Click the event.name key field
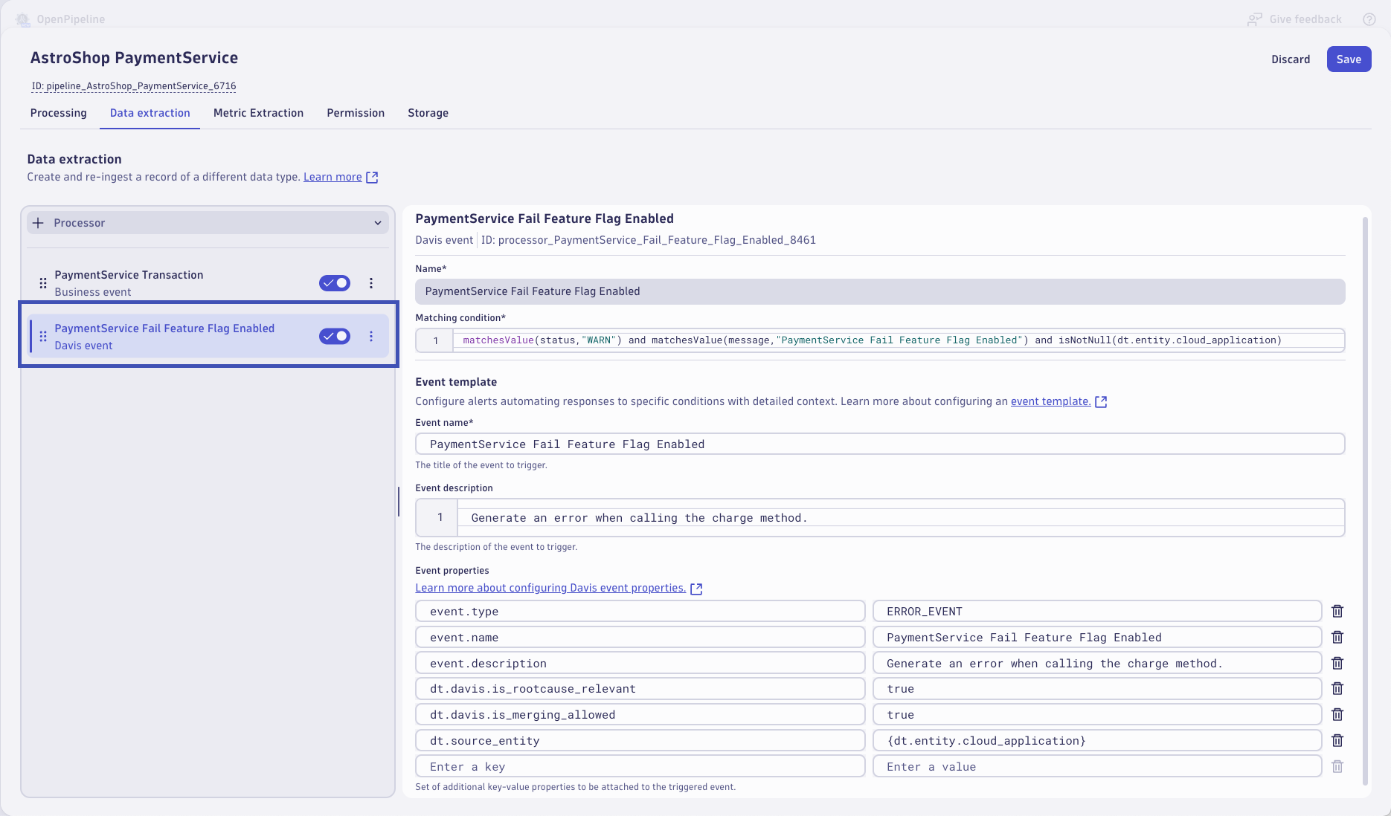 coord(640,637)
